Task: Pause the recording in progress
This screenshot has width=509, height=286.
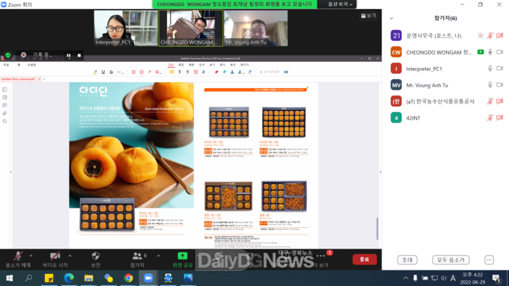Action: coord(69,55)
